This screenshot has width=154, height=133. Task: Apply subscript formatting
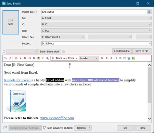coord(47,58)
